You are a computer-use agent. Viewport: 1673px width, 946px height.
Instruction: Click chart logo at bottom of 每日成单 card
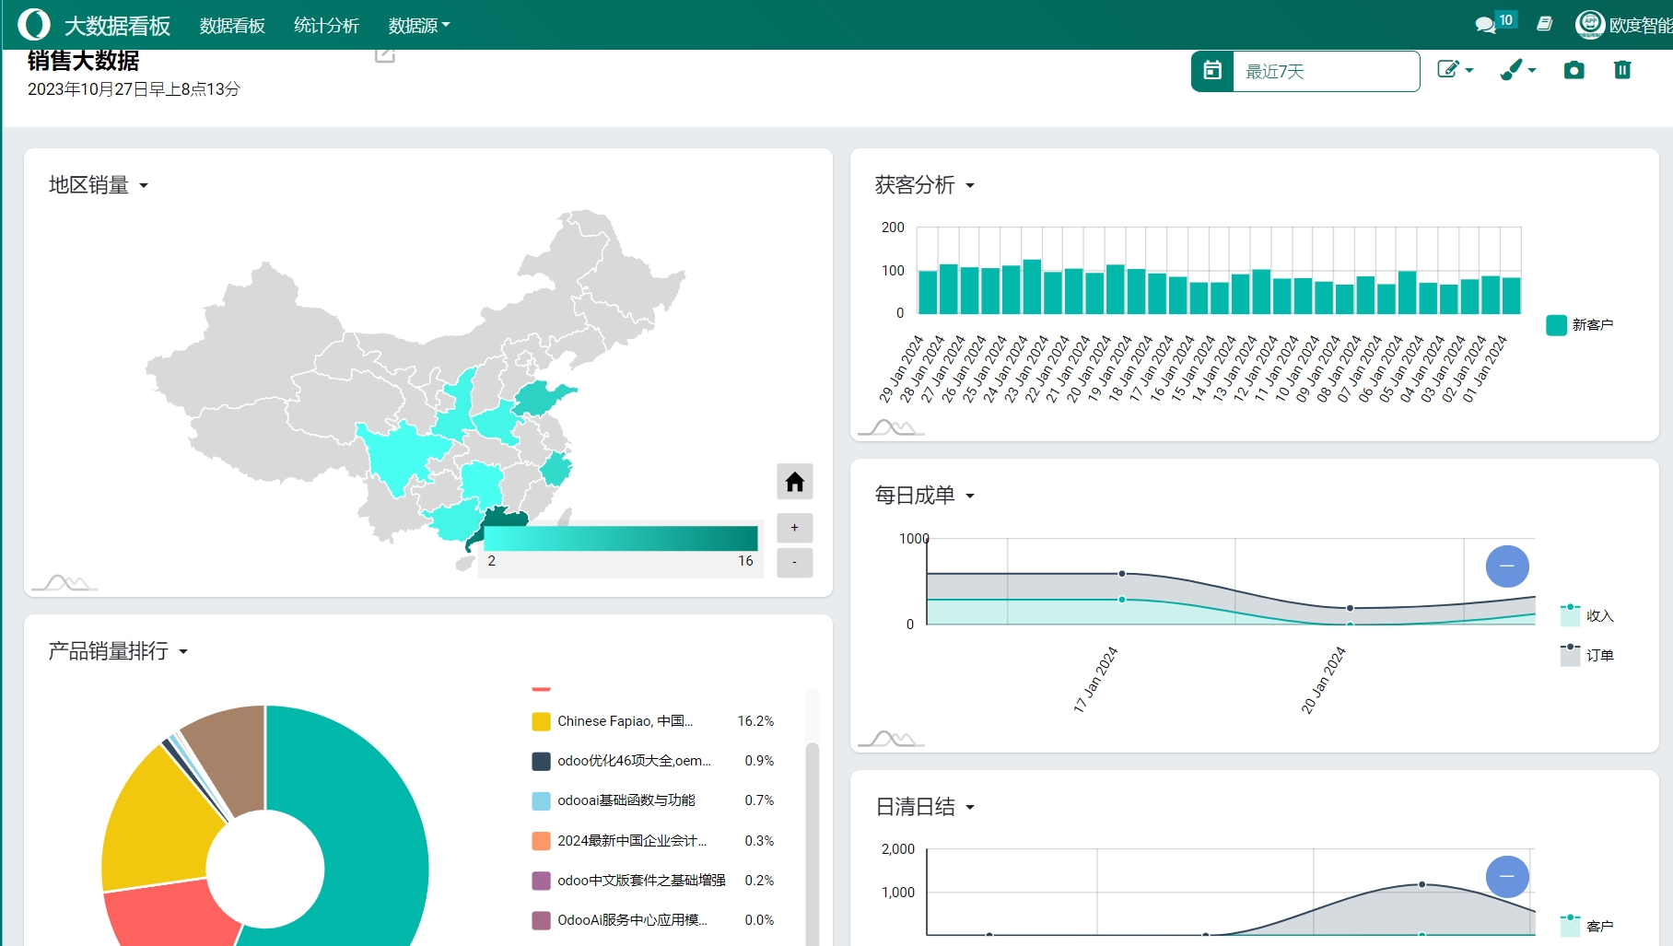pos(891,739)
